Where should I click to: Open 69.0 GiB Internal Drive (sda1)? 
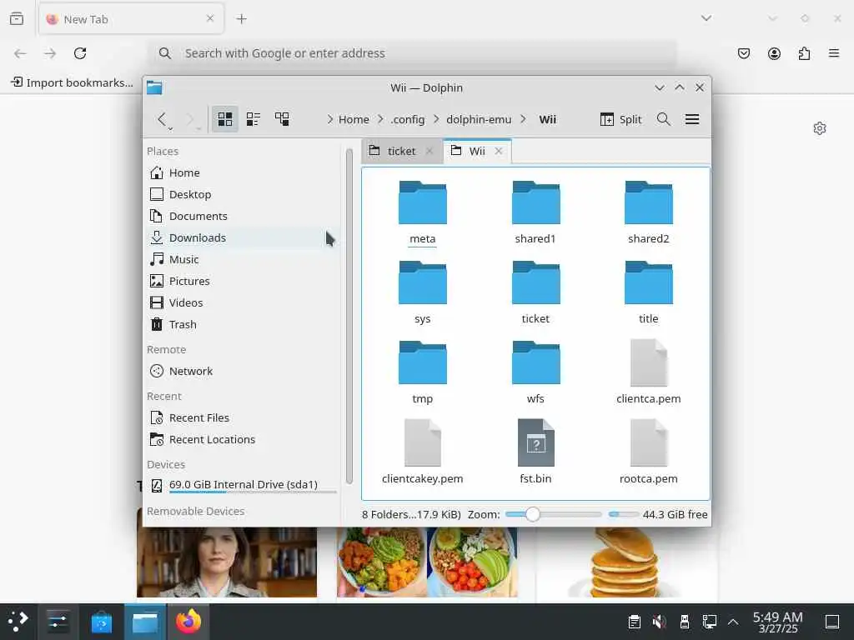coord(243,485)
